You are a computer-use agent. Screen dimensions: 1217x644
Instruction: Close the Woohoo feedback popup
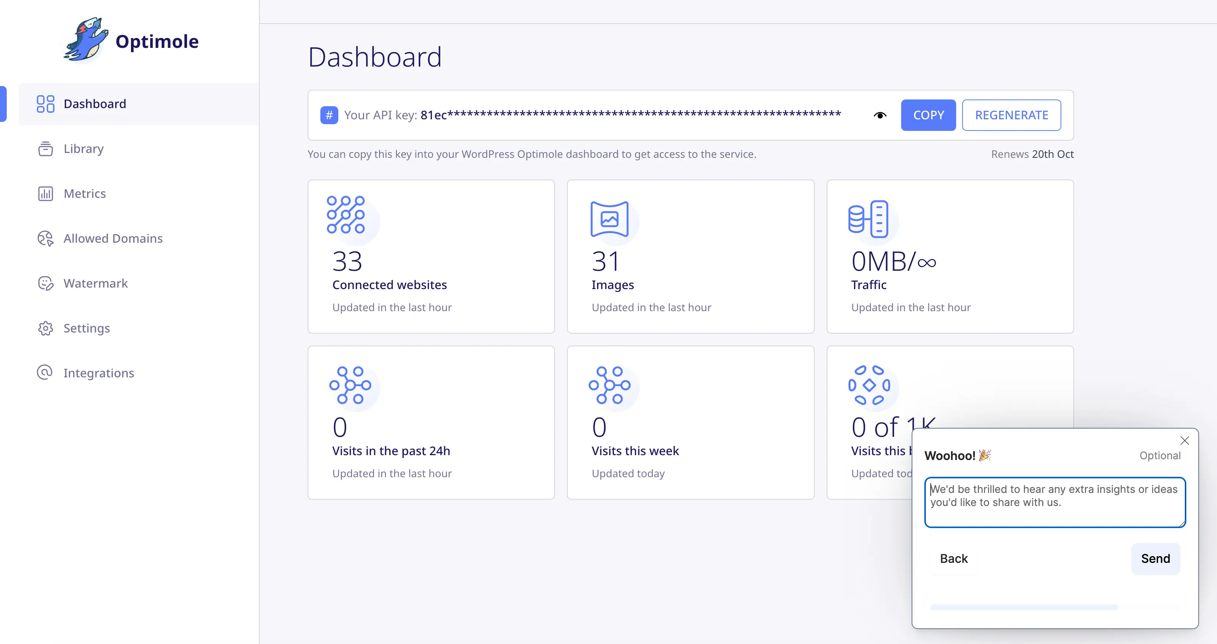tap(1184, 441)
